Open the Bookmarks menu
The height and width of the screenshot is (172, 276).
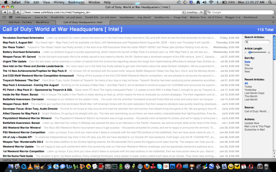(x=76, y=2)
